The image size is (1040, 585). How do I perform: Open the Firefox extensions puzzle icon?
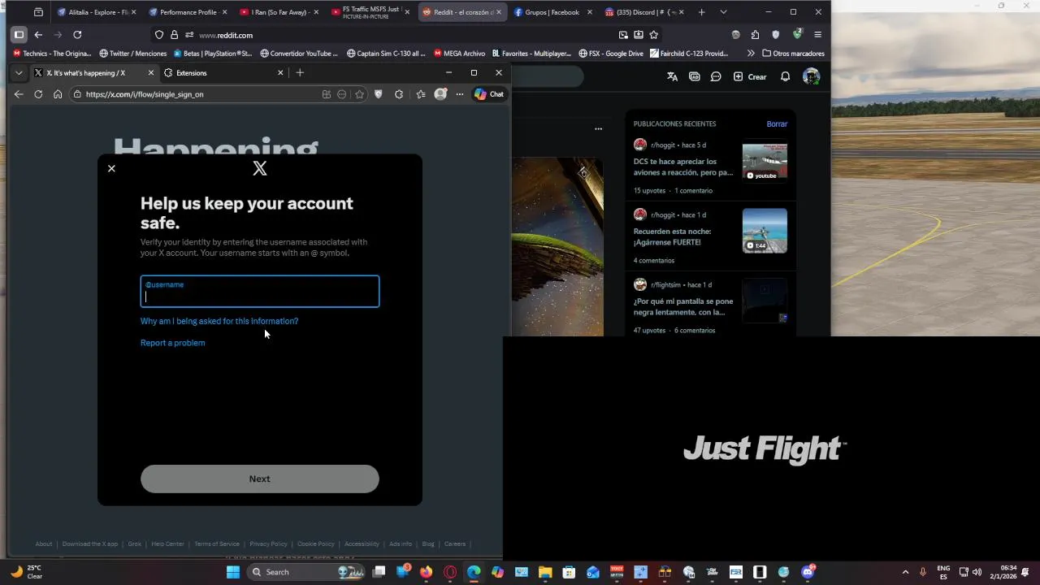click(755, 35)
